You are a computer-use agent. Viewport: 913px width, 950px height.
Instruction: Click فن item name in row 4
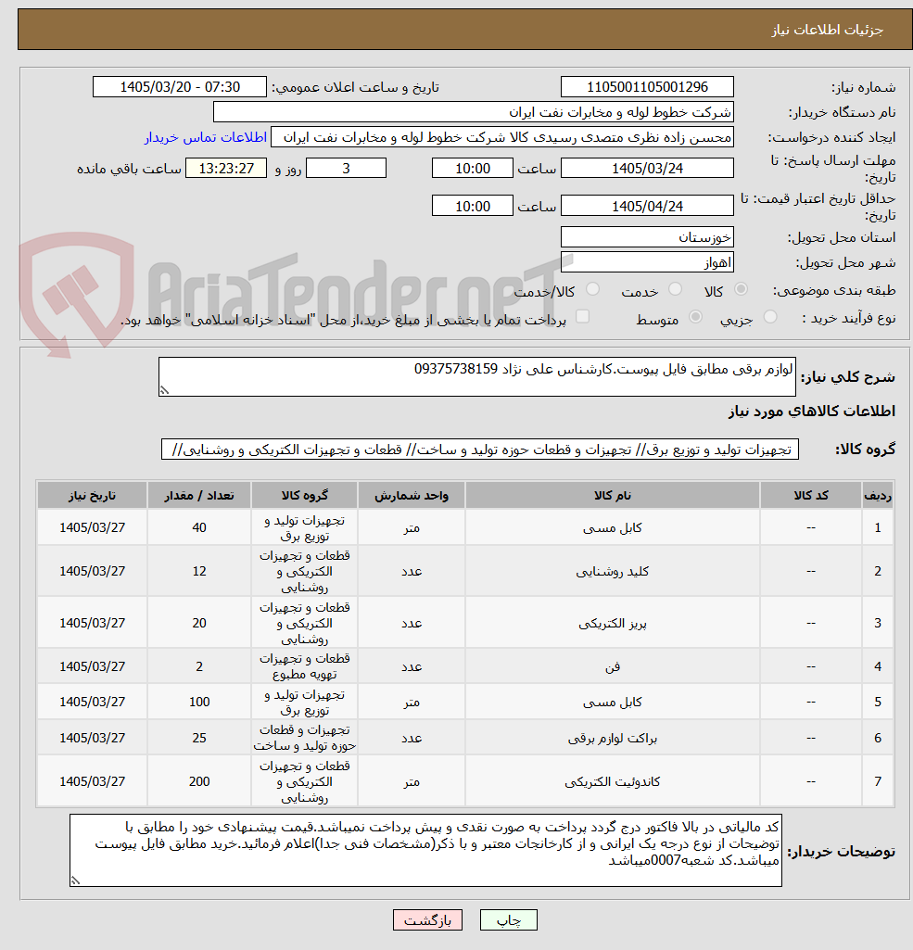point(613,666)
